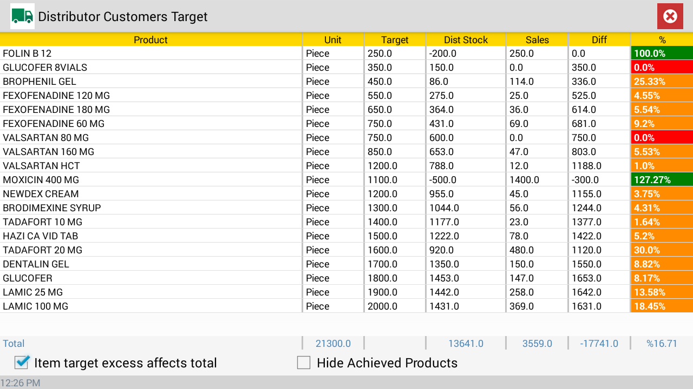The height and width of the screenshot is (389, 693).
Task: Select MOXICIN 400 MG product name
Action: [41, 179]
